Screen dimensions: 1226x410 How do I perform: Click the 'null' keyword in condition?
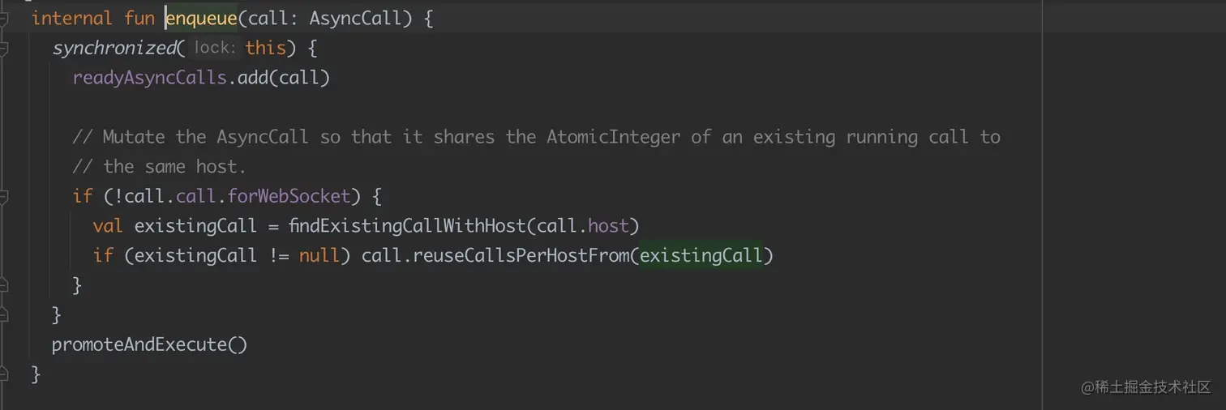point(318,255)
